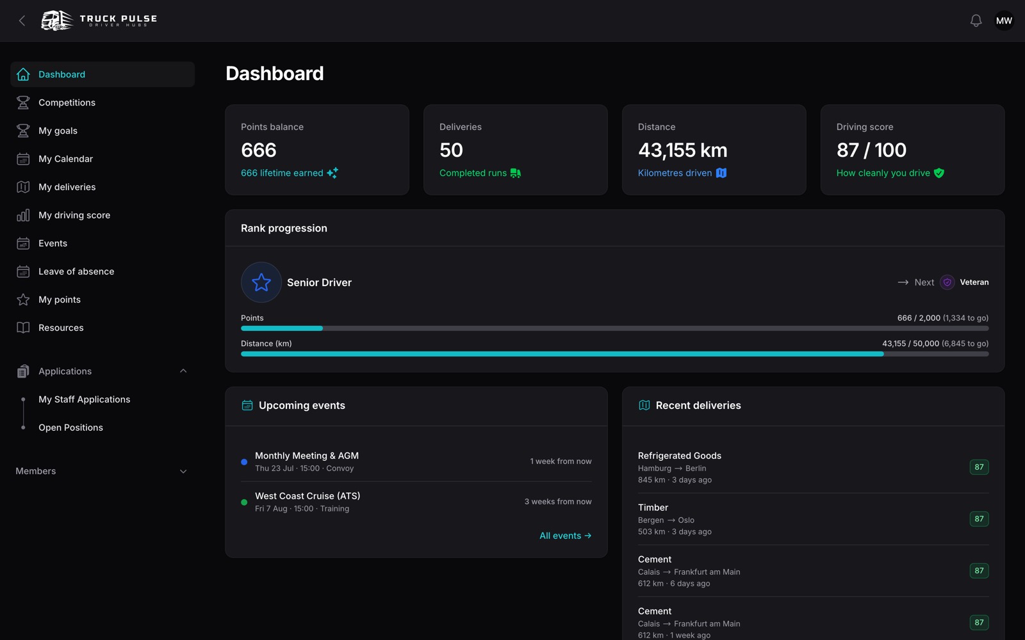Open West Coast Cruise (ATS) event
Image resolution: width=1025 pixels, height=640 pixels.
416,502
